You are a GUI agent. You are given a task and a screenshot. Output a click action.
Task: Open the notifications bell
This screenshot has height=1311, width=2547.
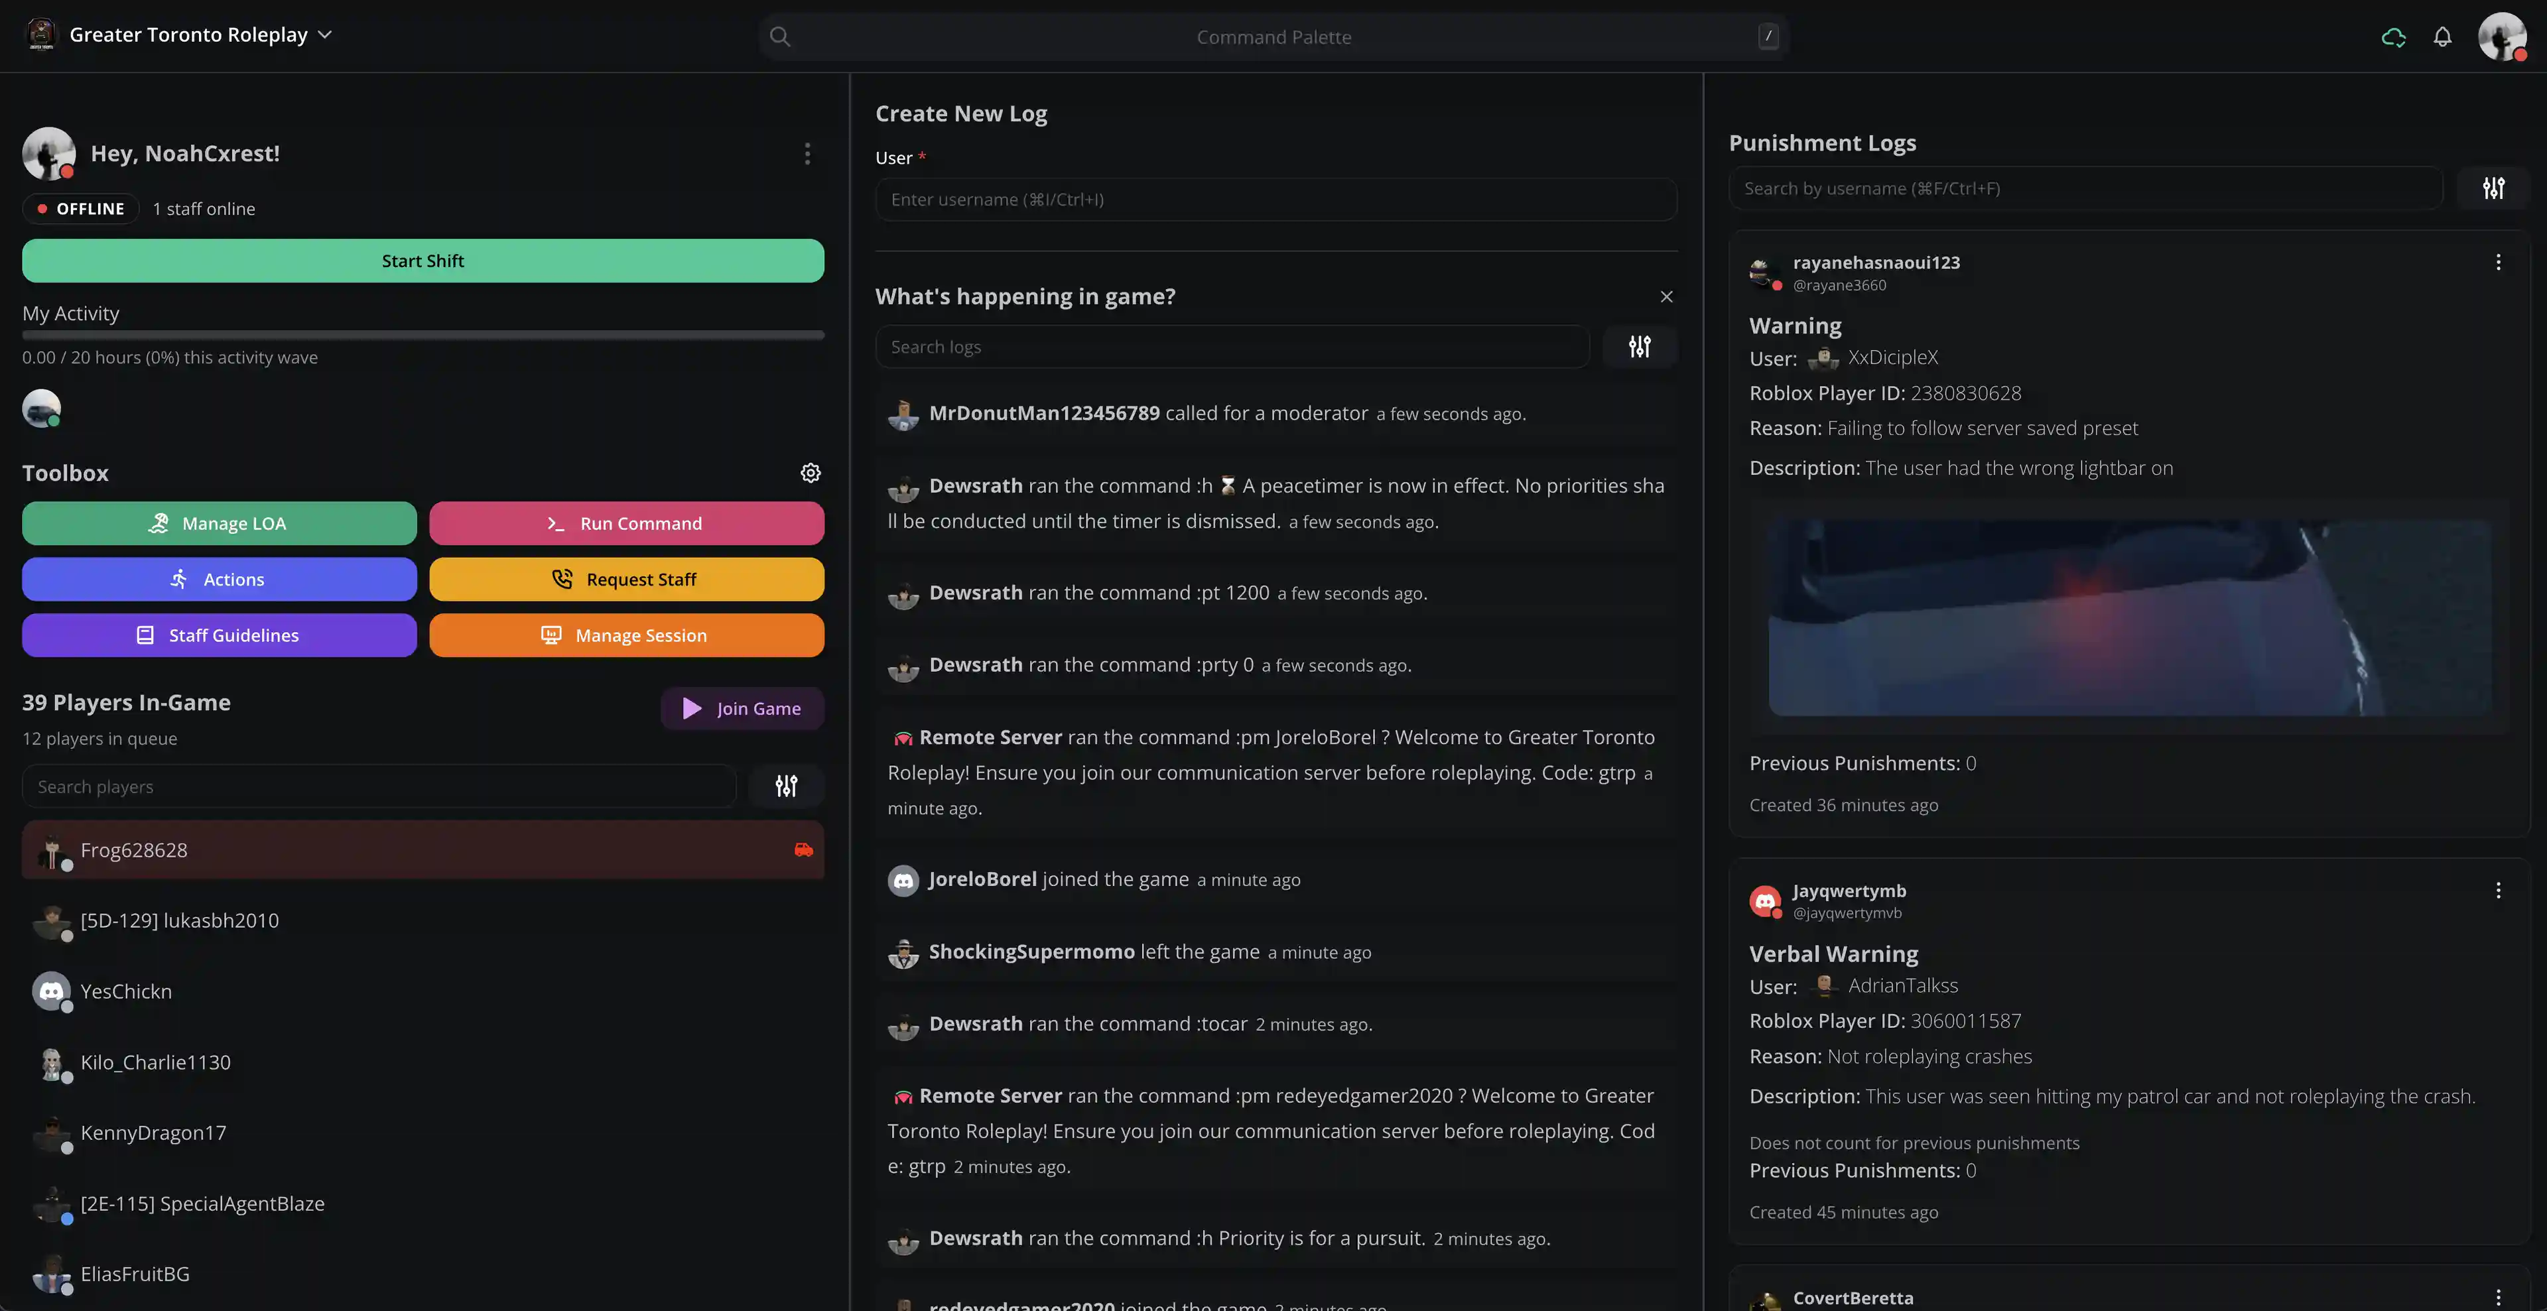pos(2442,36)
